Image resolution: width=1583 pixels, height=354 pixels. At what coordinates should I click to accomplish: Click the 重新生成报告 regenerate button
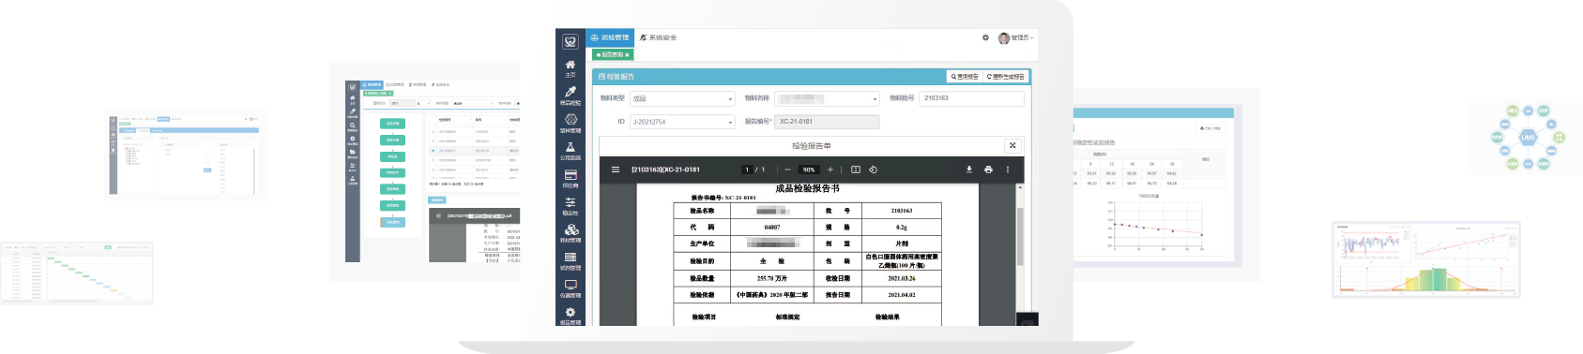coord(1005,77)
